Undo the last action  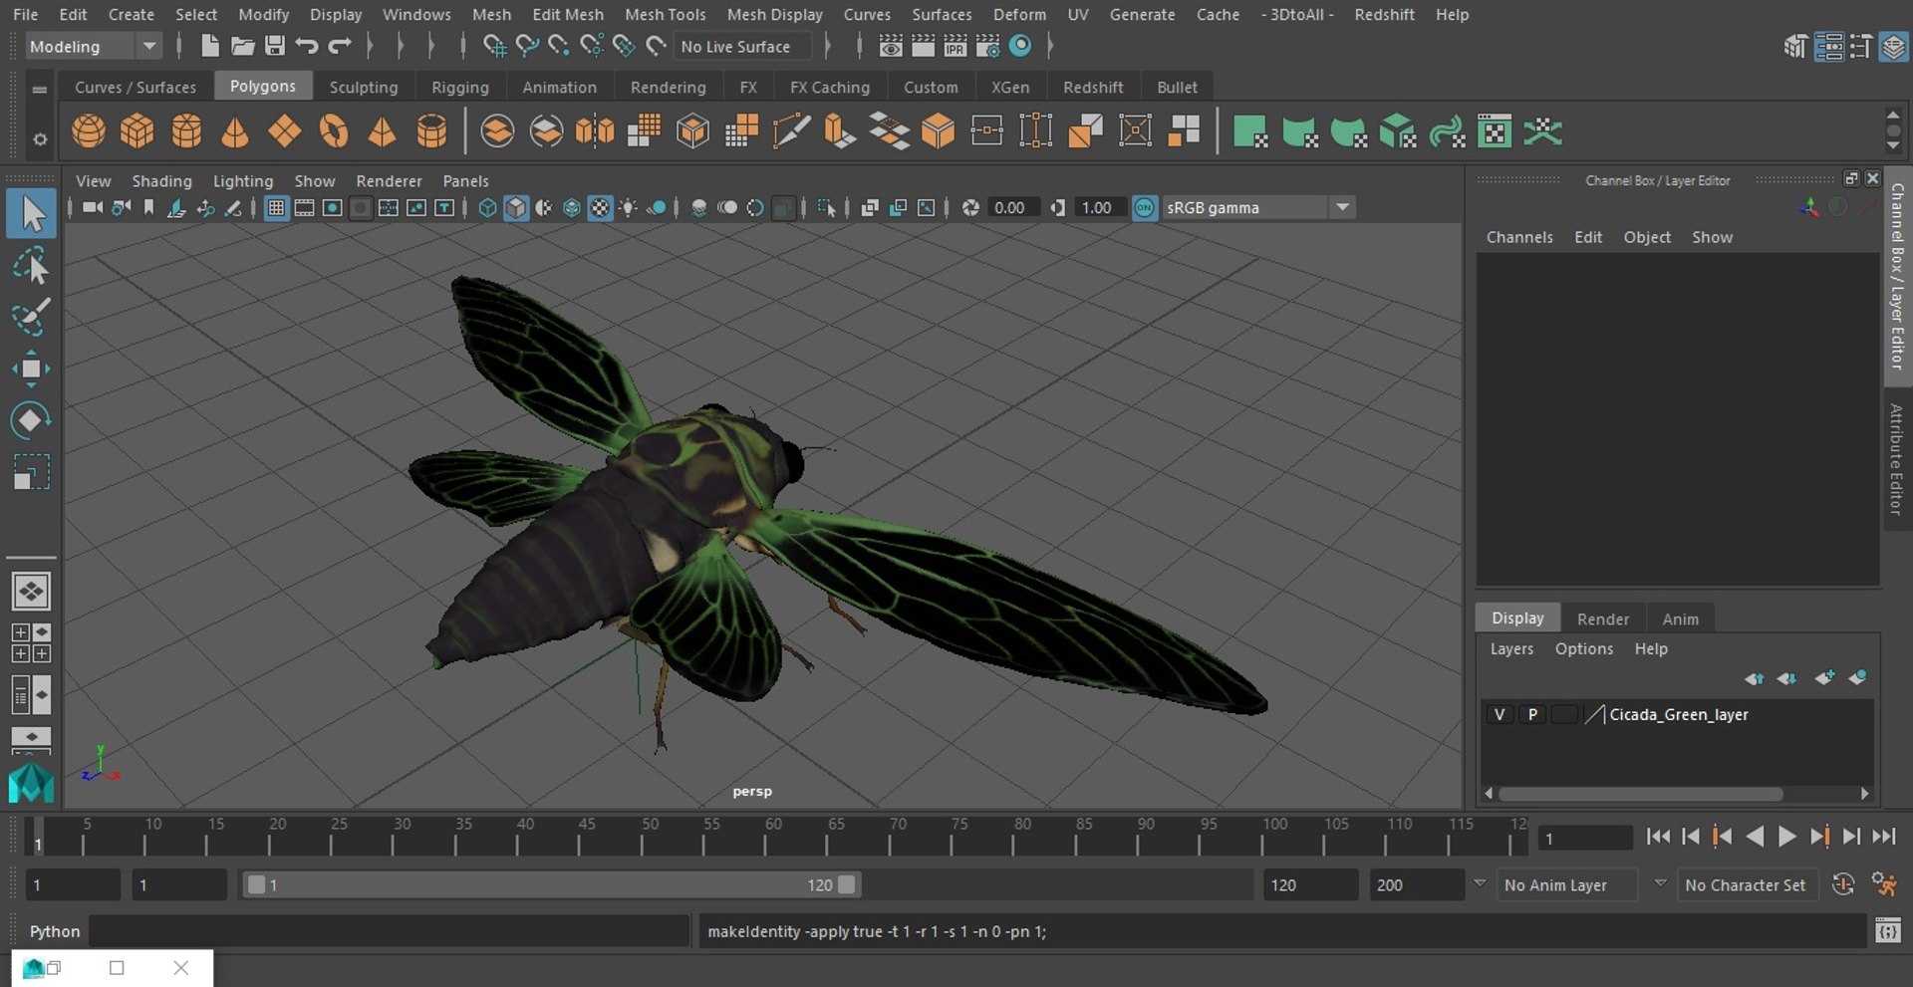(306, 46)
